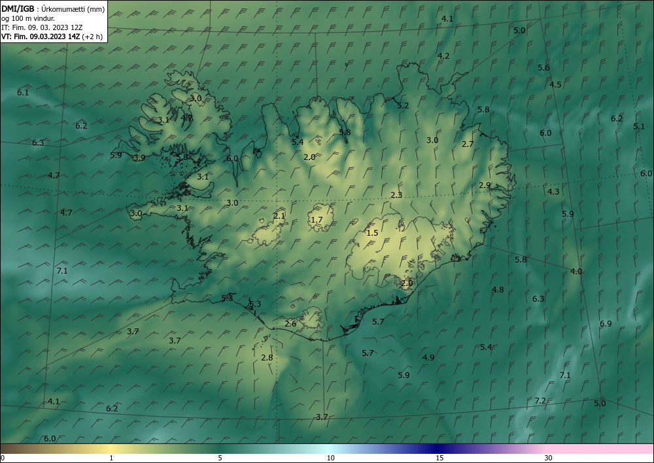Click the 2.1 value over the glacier
654x463 pixels.
point(279,216)
